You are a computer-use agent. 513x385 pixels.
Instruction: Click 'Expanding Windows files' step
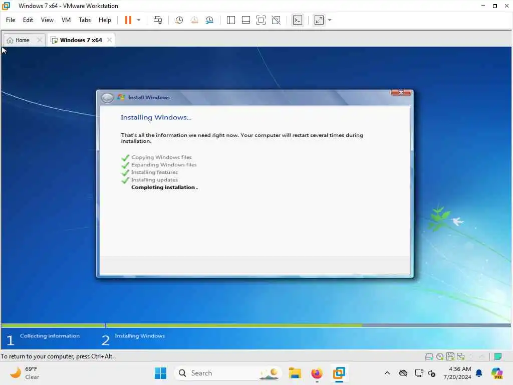click(x=164, y=165)
